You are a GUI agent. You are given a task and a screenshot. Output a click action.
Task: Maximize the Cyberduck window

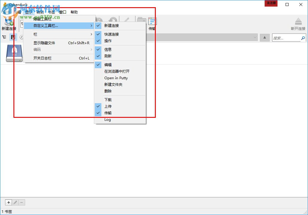(287, 4)
